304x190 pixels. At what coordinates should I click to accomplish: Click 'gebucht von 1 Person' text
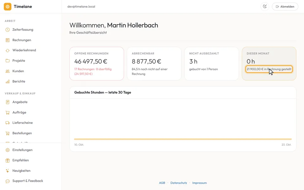pos(203,69)
